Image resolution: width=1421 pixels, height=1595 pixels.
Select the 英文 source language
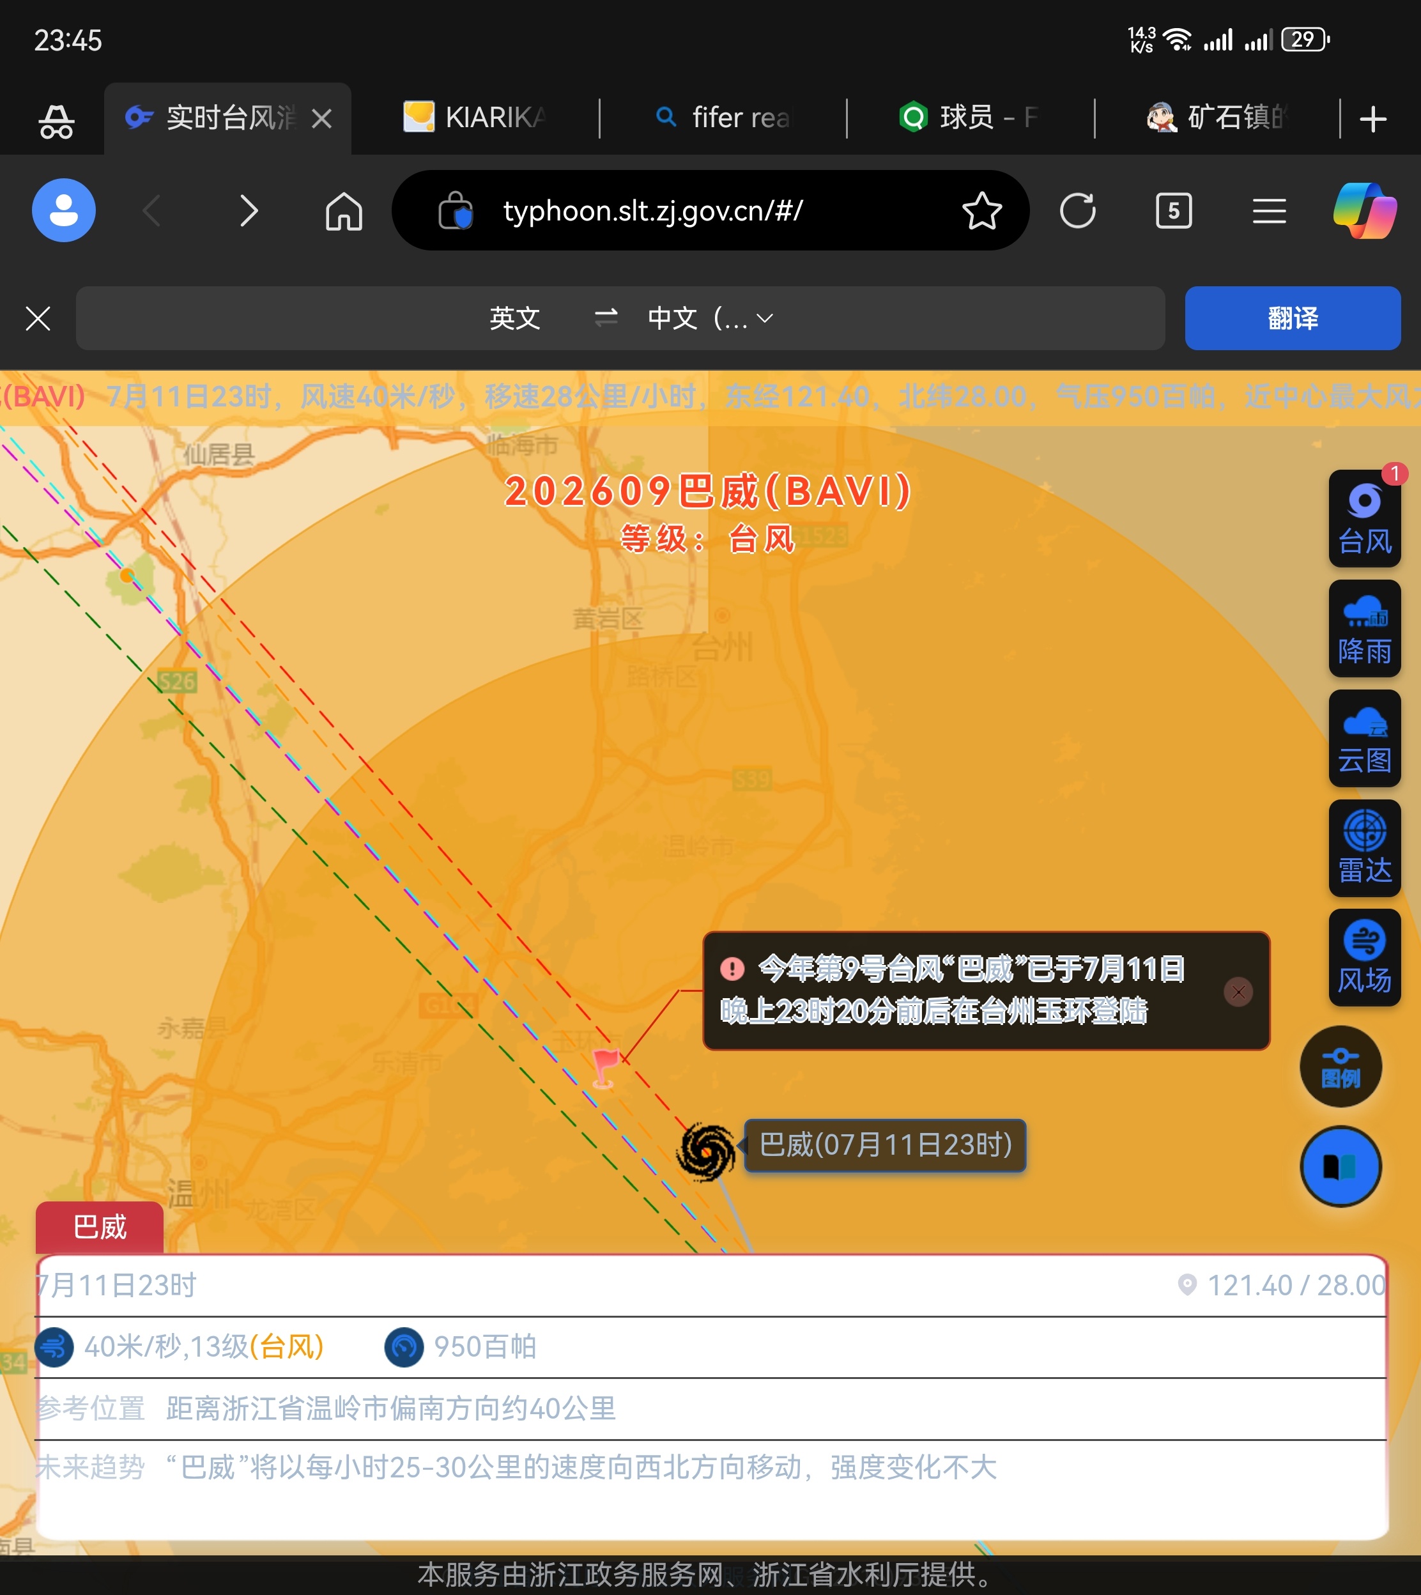tap(514, 318)
